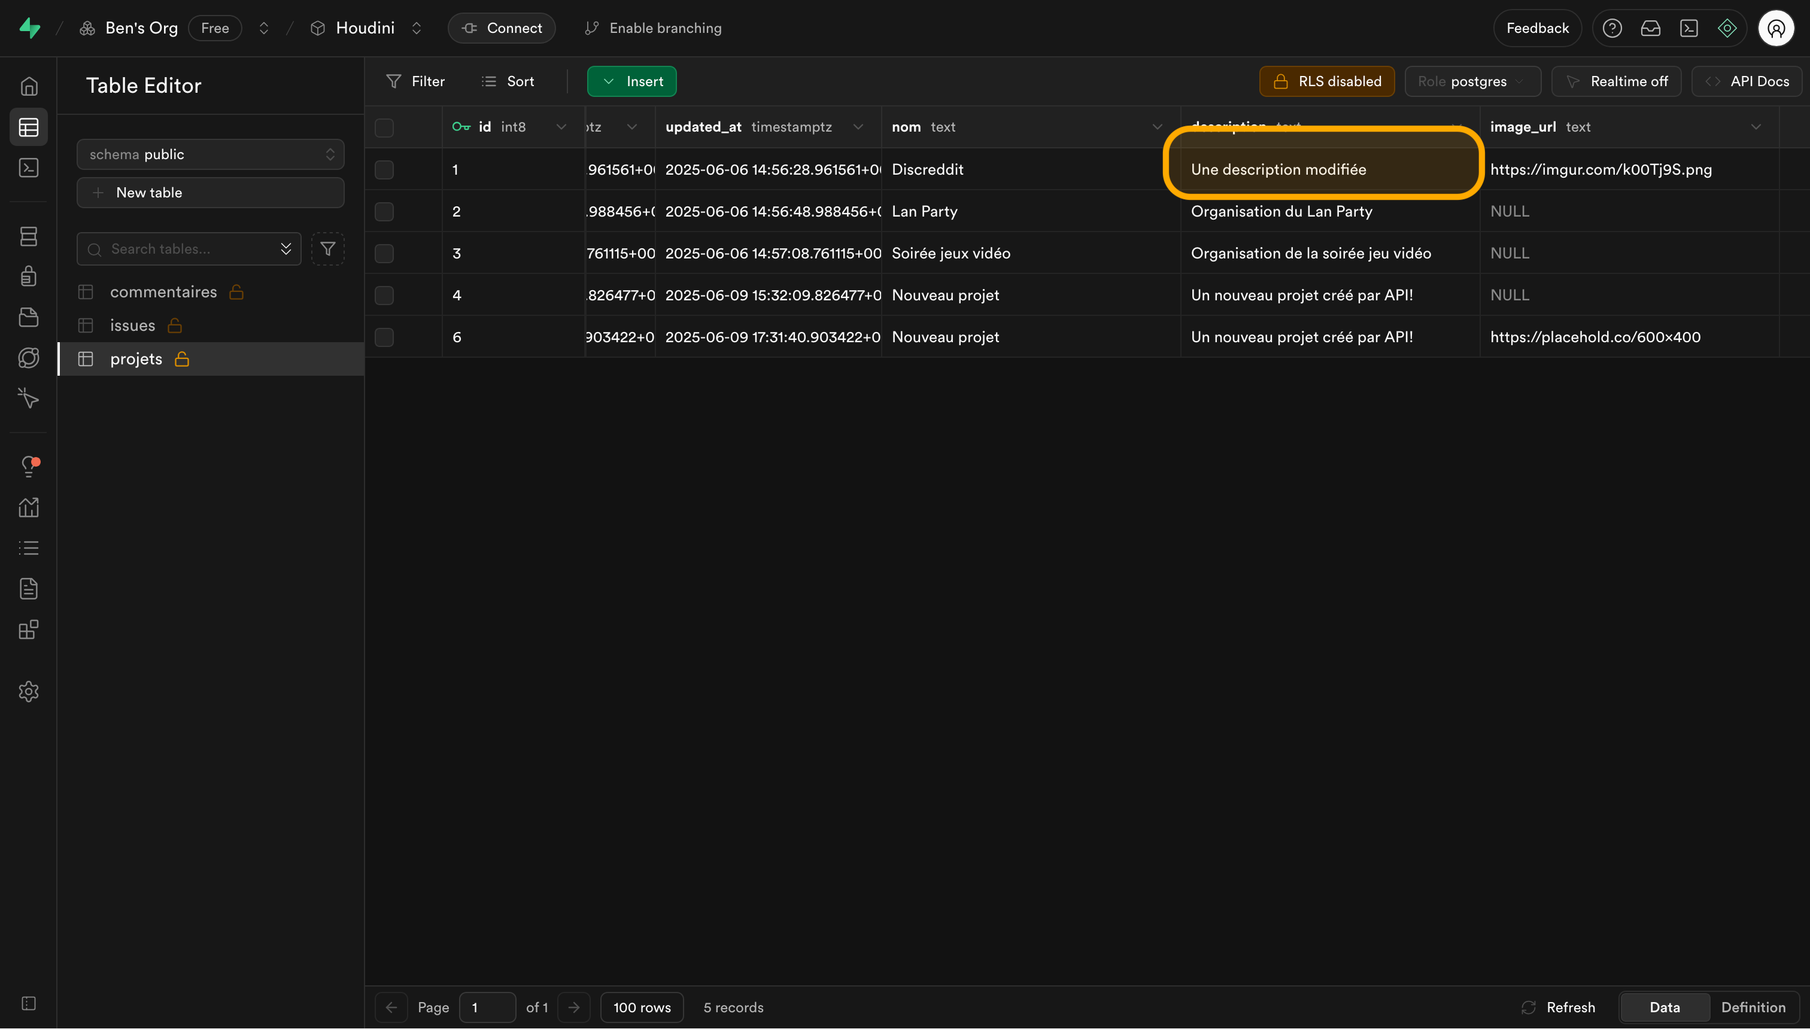Open the organization switcher chevrons

[x=264, y=28]
